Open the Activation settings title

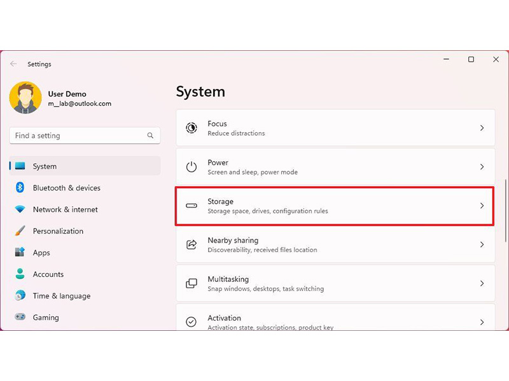tap(225, 318)
